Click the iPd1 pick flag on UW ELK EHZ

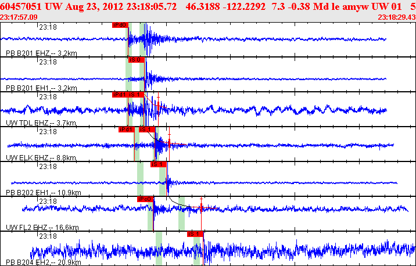(127, 130)
